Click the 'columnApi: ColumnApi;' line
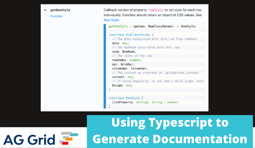 [x=130, y=68]
